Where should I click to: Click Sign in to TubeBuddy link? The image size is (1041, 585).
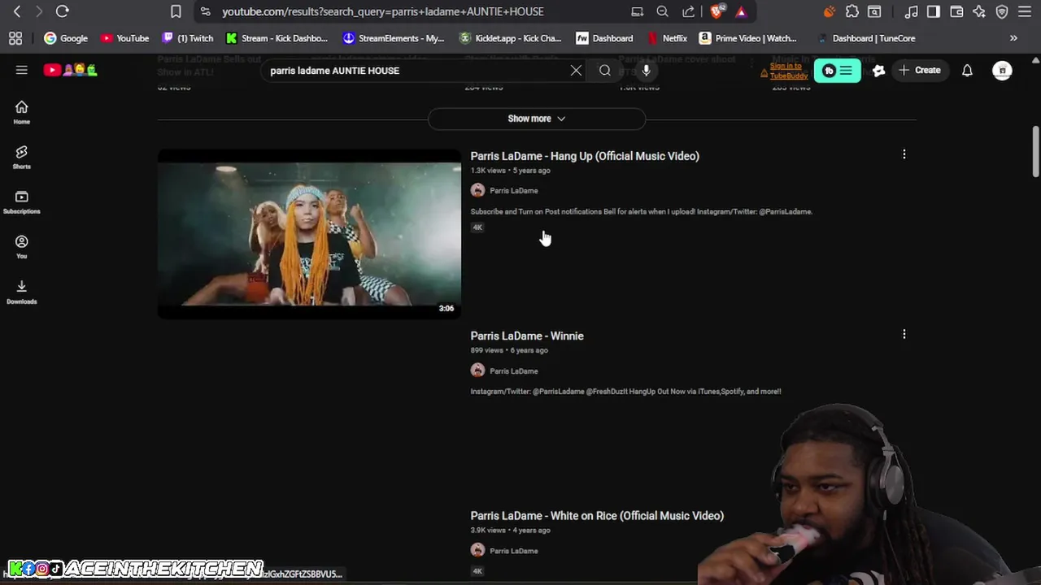[x=788, y=71]
